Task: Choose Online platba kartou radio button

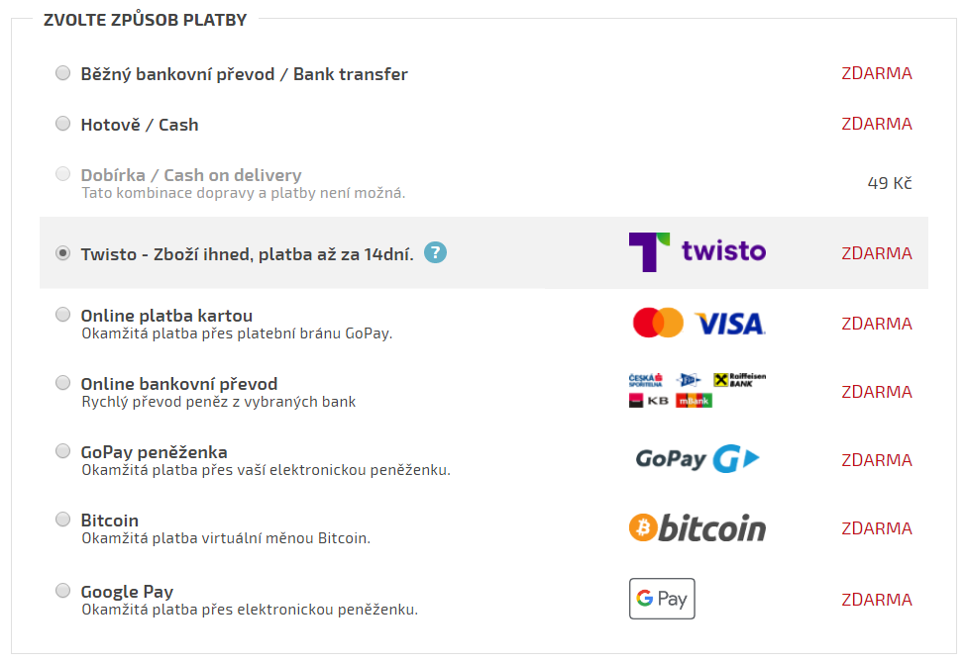Action: click(x=62, y=315)
